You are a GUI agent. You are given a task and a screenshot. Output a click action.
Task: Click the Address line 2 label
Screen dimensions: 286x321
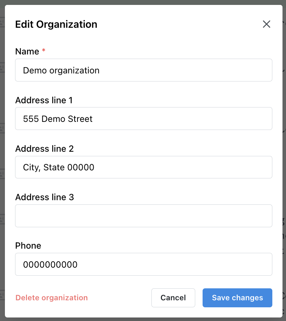pos(45,149)
